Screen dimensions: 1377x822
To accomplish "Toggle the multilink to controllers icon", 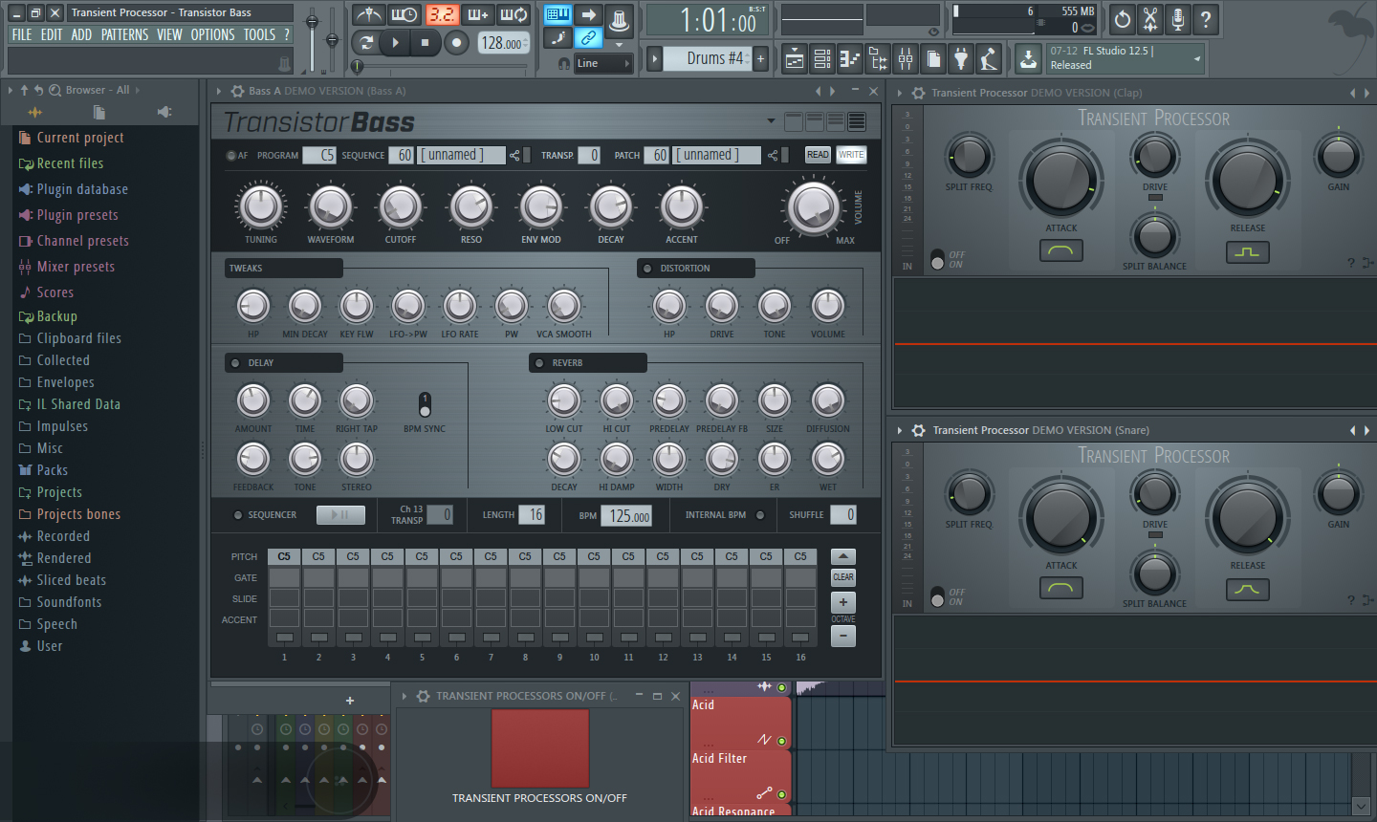I will coord(589,38).
